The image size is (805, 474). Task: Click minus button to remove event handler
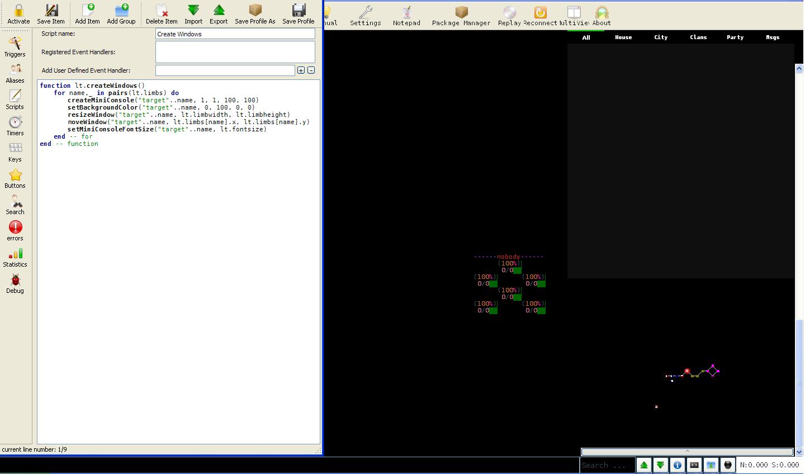pos(311,70)
